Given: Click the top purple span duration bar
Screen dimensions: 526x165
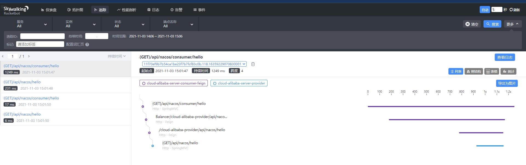Looking at the screenshot, I should tap(441, 107).
